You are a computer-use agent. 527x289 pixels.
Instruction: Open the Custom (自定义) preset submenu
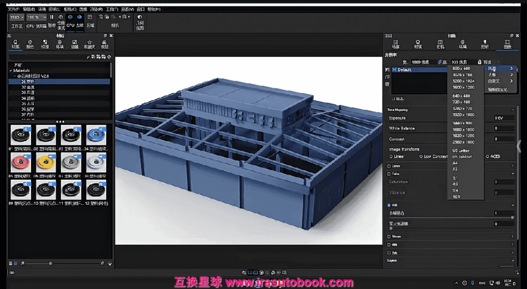pos(500,81)
